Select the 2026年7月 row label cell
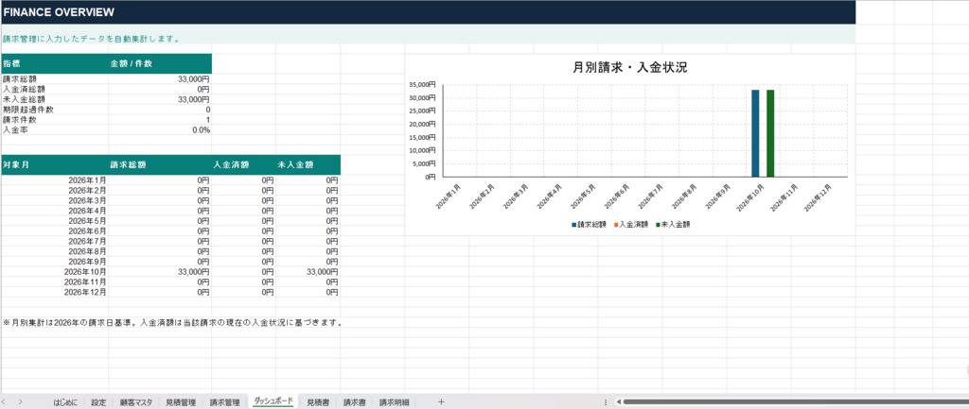Screen dimensions: 969x409 pos(54,241)
